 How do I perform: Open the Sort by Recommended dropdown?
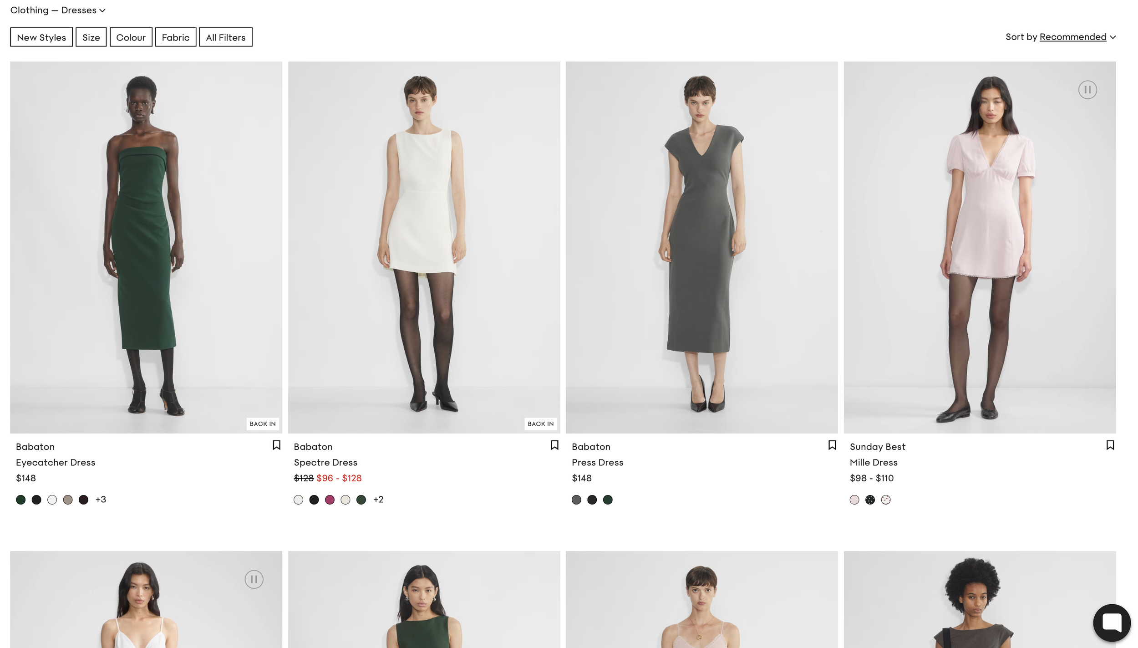[x=1077, y=37]
